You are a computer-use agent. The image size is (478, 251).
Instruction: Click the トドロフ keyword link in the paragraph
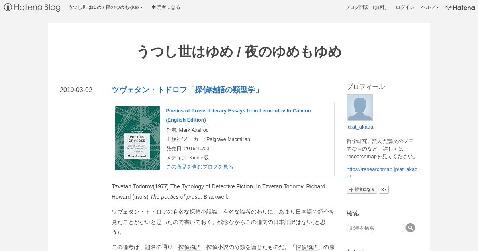click(156, 212)
